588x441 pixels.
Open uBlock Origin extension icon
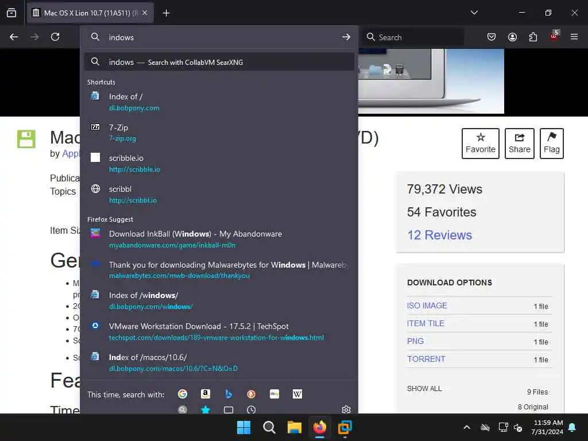tap(554, 36)
